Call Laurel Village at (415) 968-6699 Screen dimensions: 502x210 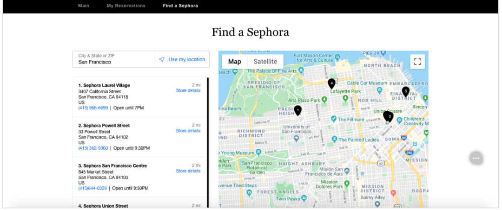(x=93, y=108)
